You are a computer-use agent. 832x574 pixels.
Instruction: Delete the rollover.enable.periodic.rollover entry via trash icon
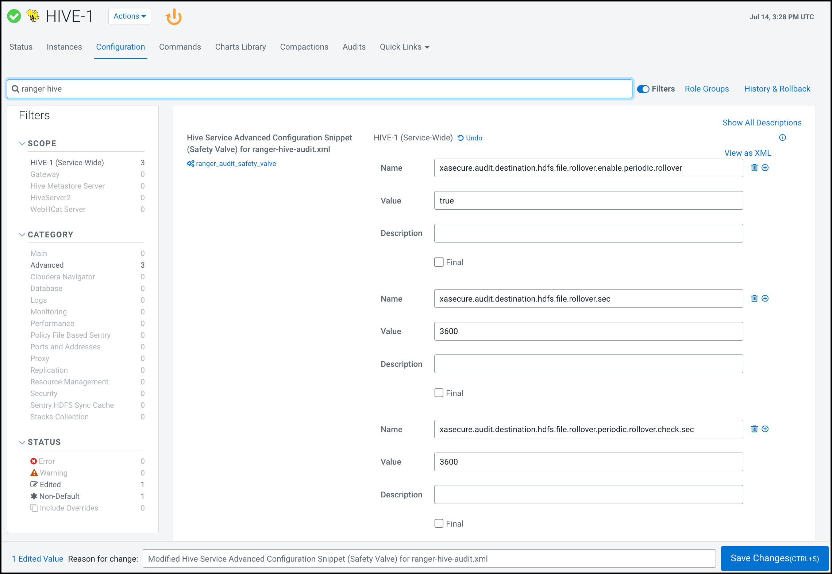754,168
